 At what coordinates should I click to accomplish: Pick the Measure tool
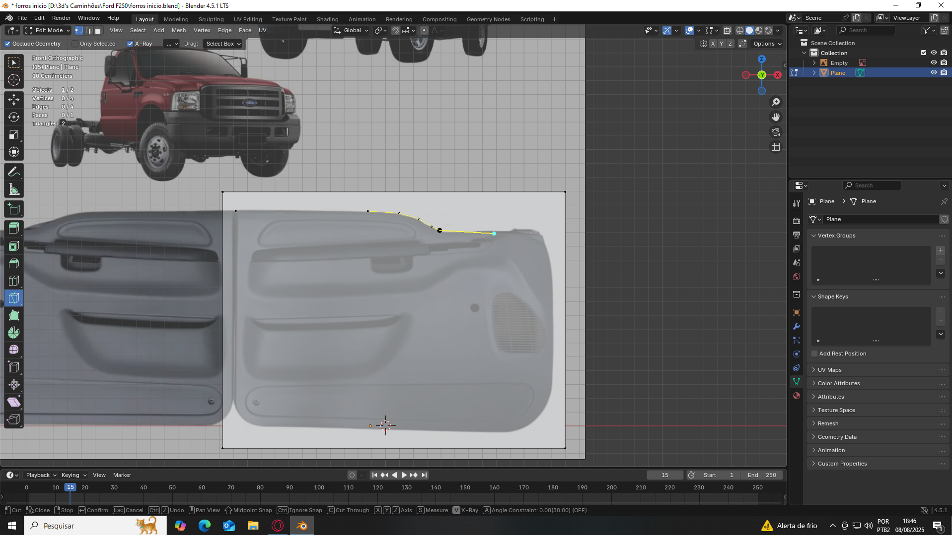pyautogui.click(x=14, y=189)
